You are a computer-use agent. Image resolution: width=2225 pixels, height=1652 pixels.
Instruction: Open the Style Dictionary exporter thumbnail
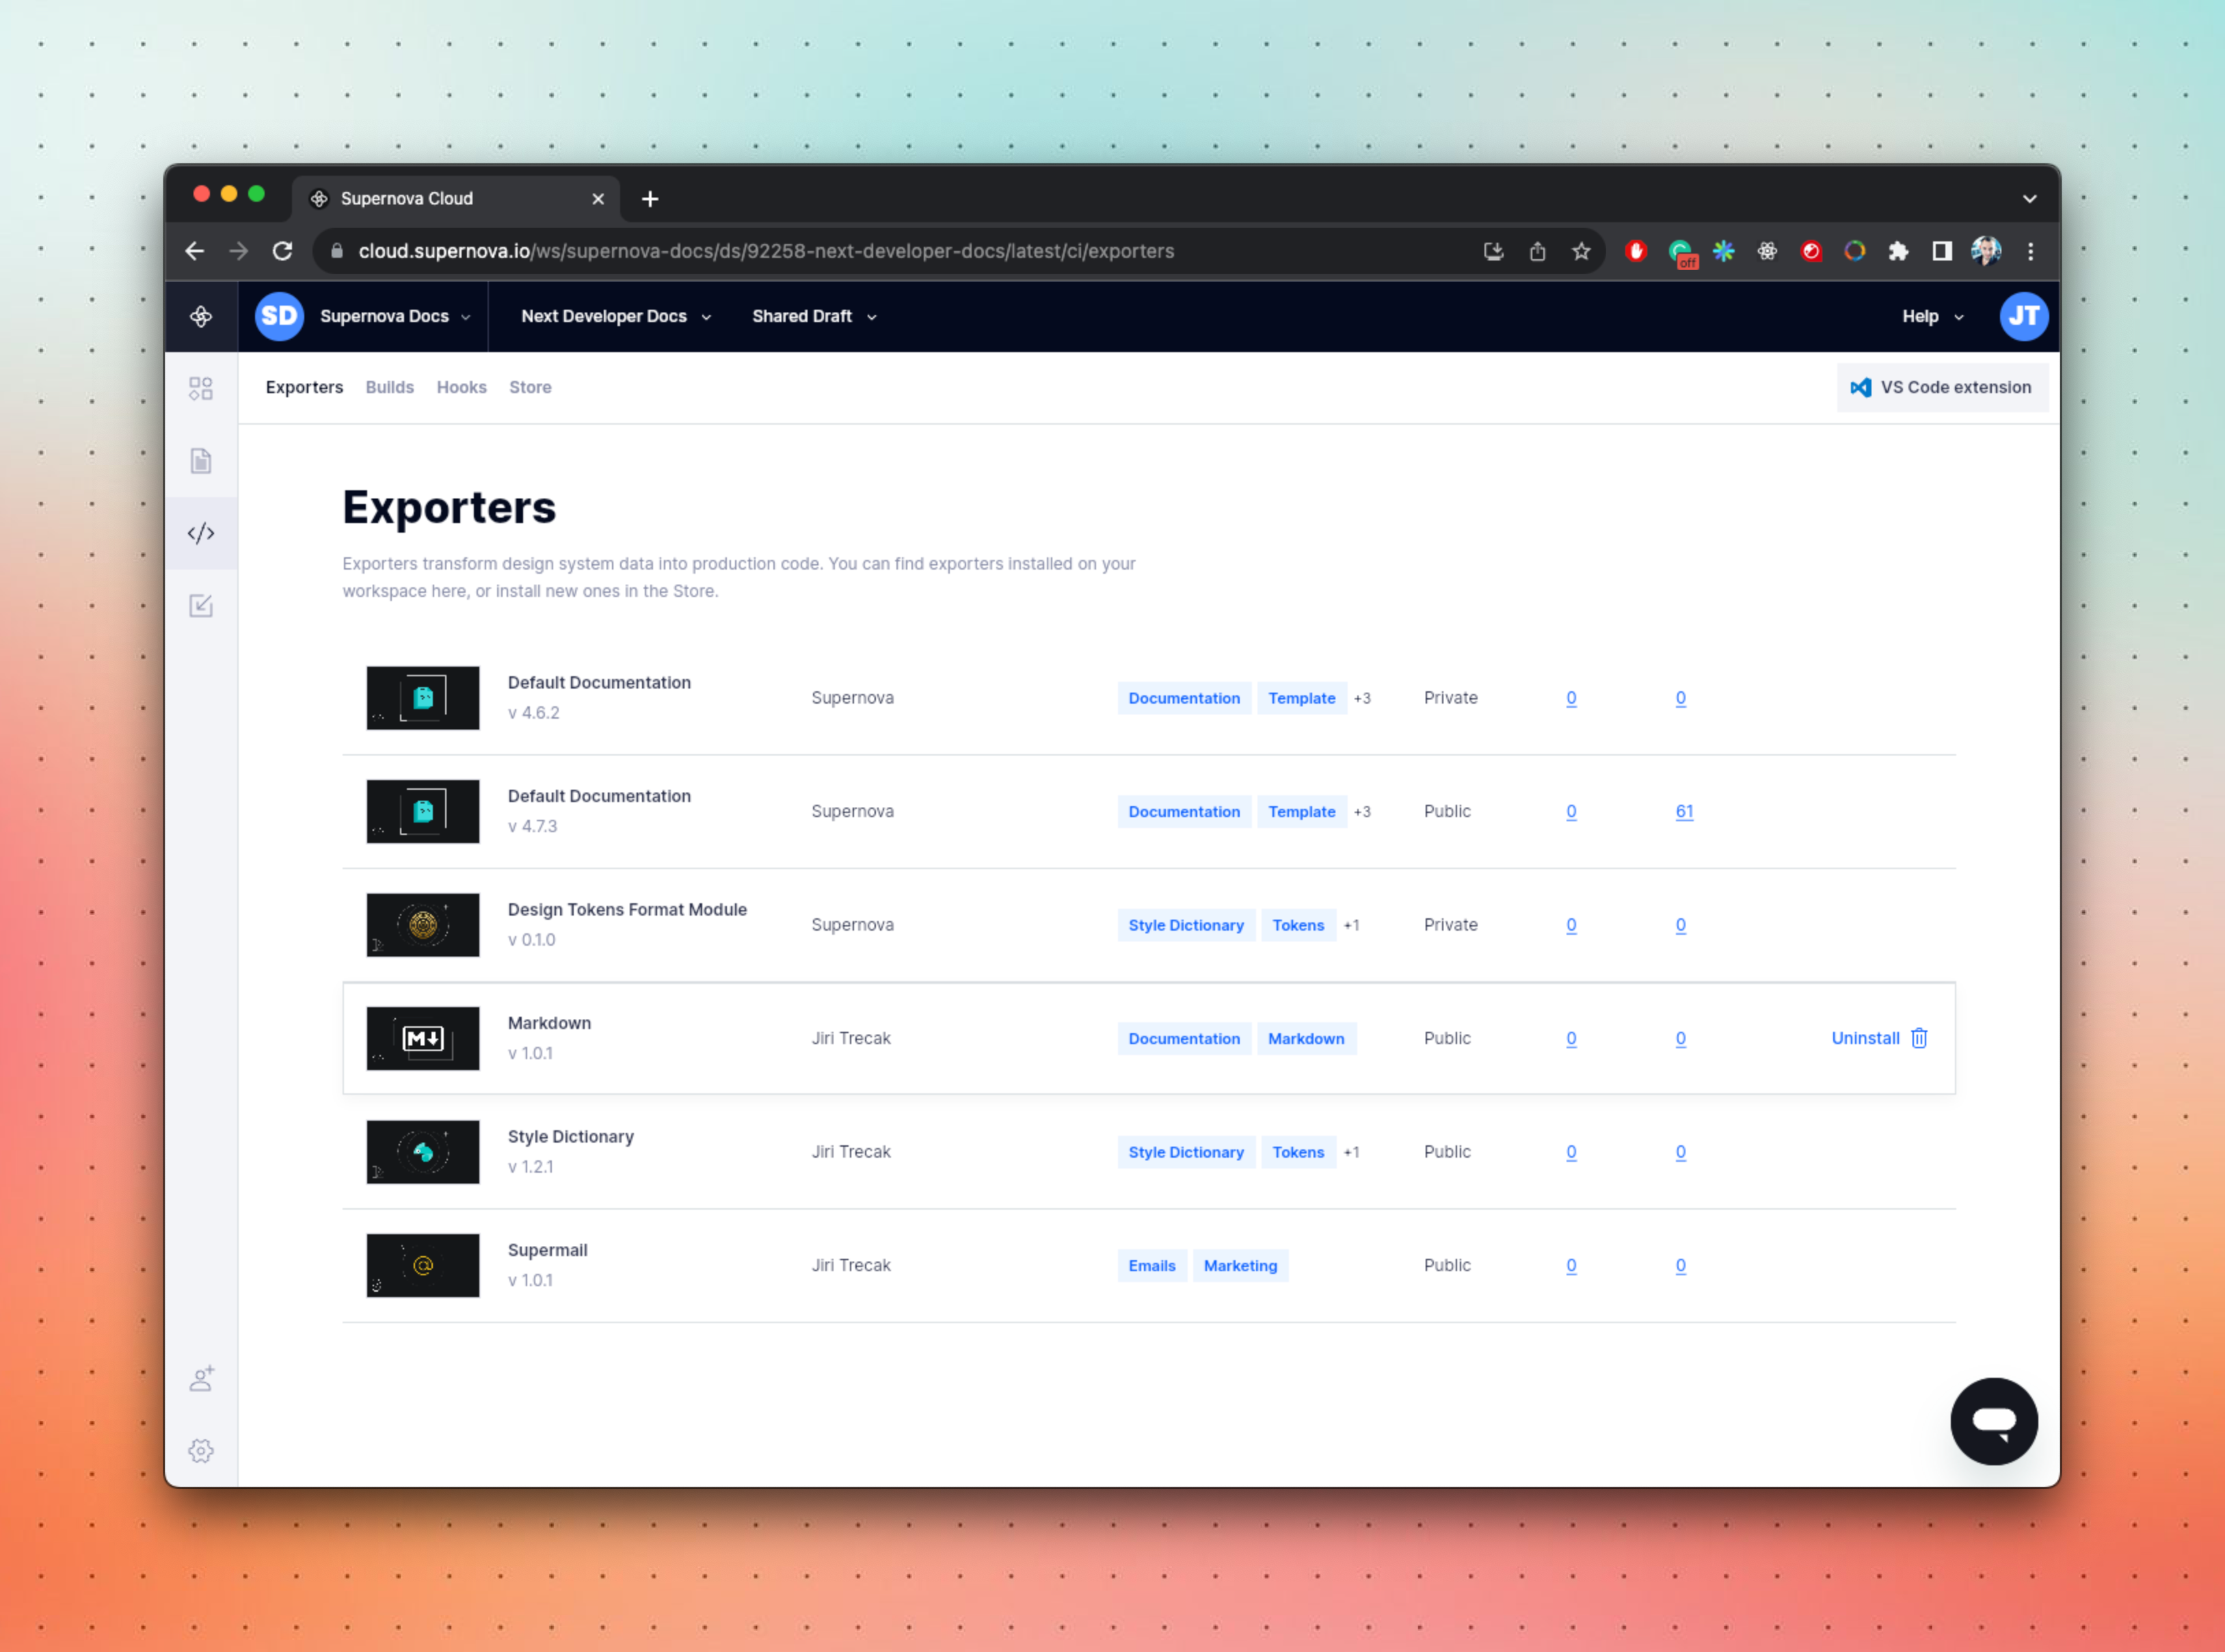423,1152
